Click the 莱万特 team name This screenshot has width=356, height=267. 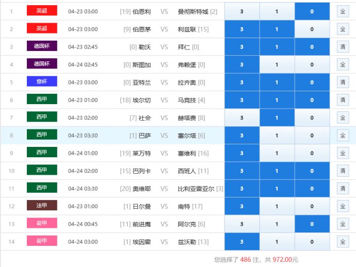tap(141, 153)
